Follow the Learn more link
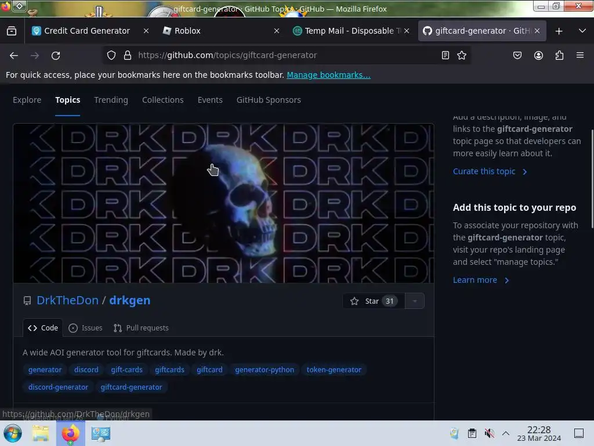 (481, 280)
